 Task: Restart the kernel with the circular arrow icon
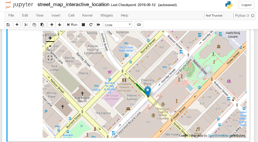click(91, 25)
